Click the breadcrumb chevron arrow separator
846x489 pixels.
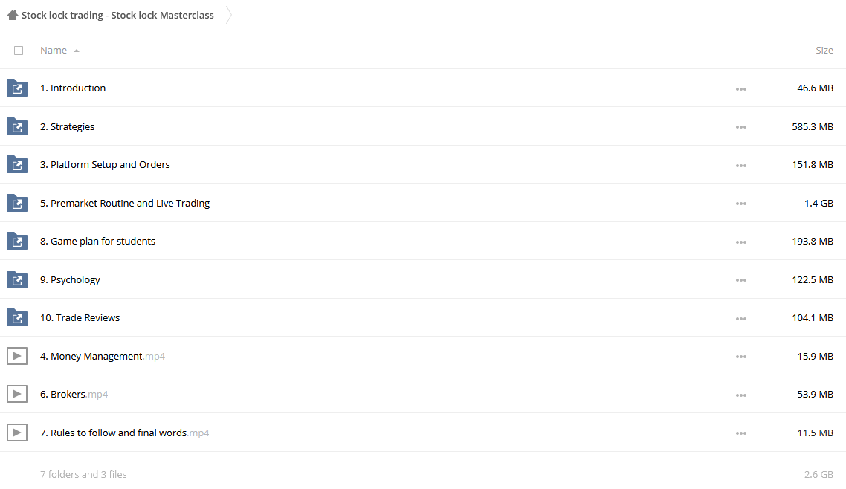229,15
